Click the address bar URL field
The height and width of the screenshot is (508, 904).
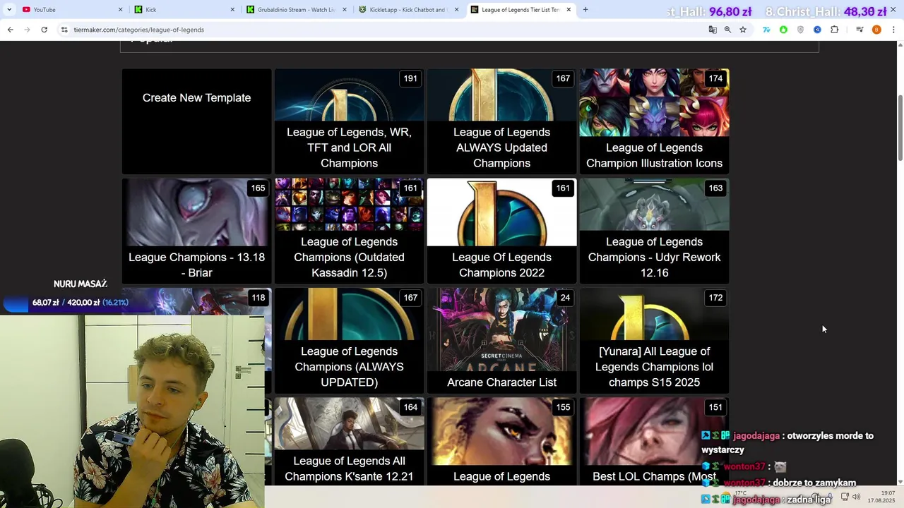pos(381,30)
